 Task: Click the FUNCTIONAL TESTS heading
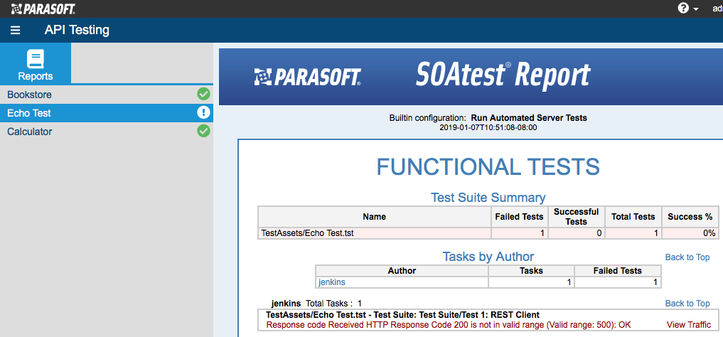488,166
